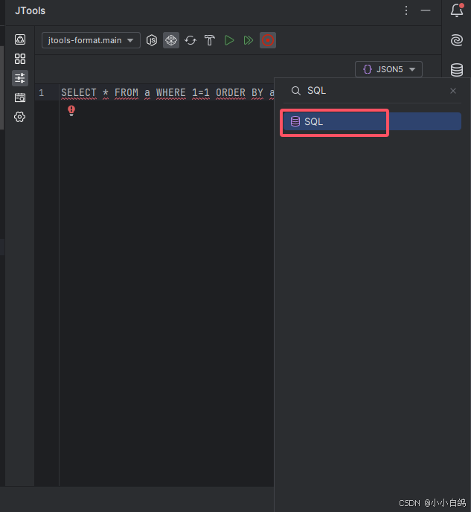Image resolution: width=471 pixels, height=512 pixels.
Task: Open the spiral AI assistant icon
Action: pos(457,40)
